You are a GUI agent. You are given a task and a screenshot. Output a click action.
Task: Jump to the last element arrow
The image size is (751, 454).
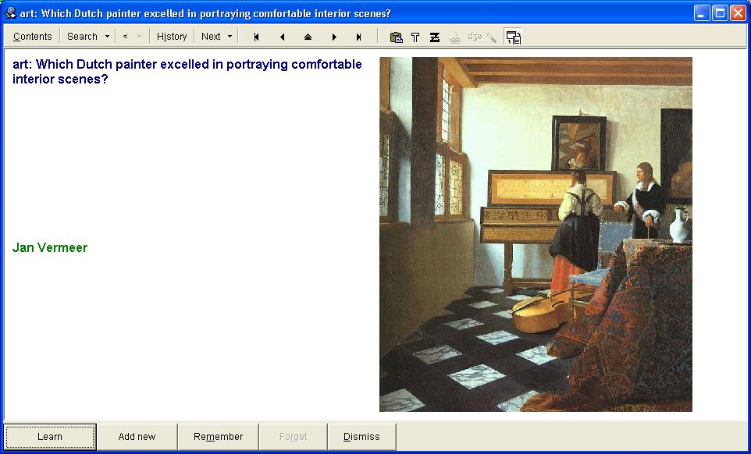[359, 37]
